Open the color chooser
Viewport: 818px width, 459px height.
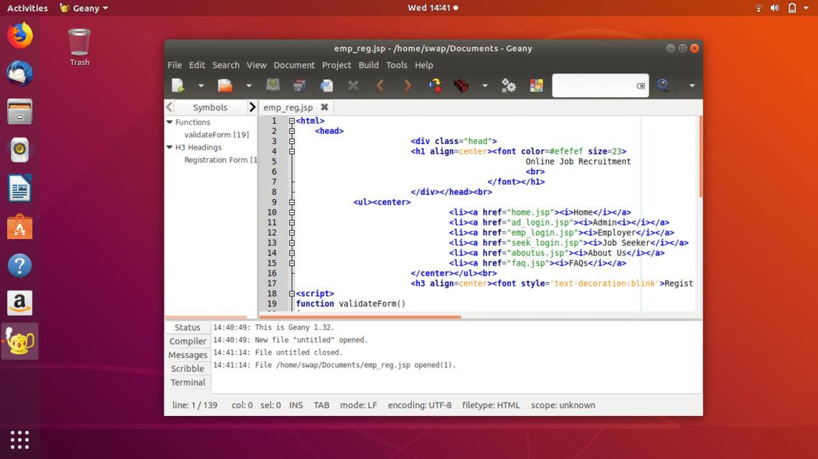click(535, 85)
